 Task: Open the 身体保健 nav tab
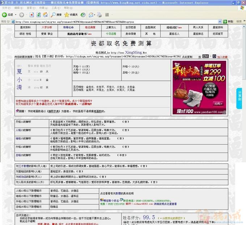pyautogui.click(x=131, y=34)
